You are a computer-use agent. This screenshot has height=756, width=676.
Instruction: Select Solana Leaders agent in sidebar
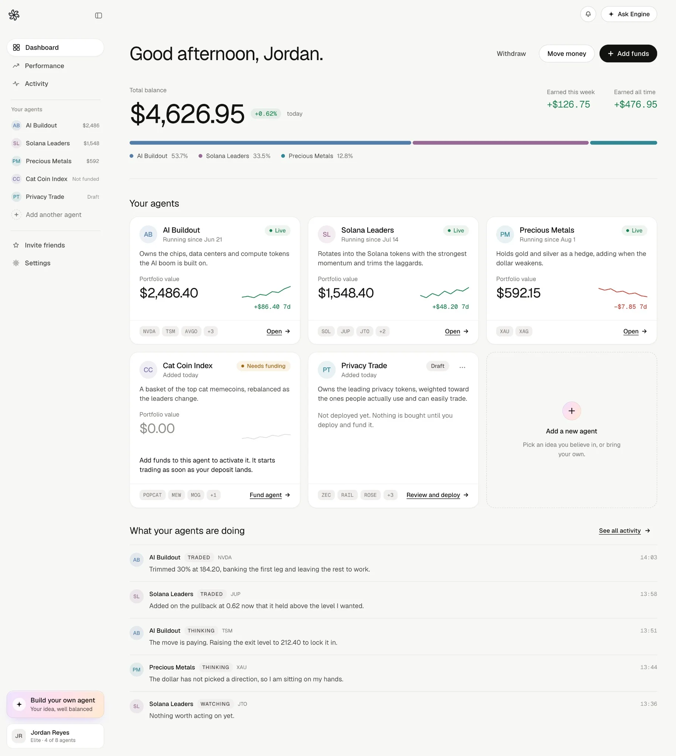55,143
